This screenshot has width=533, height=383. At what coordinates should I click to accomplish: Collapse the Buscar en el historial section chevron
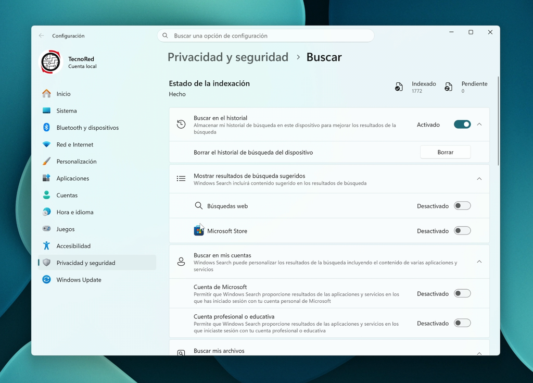(x=479, y=125)
